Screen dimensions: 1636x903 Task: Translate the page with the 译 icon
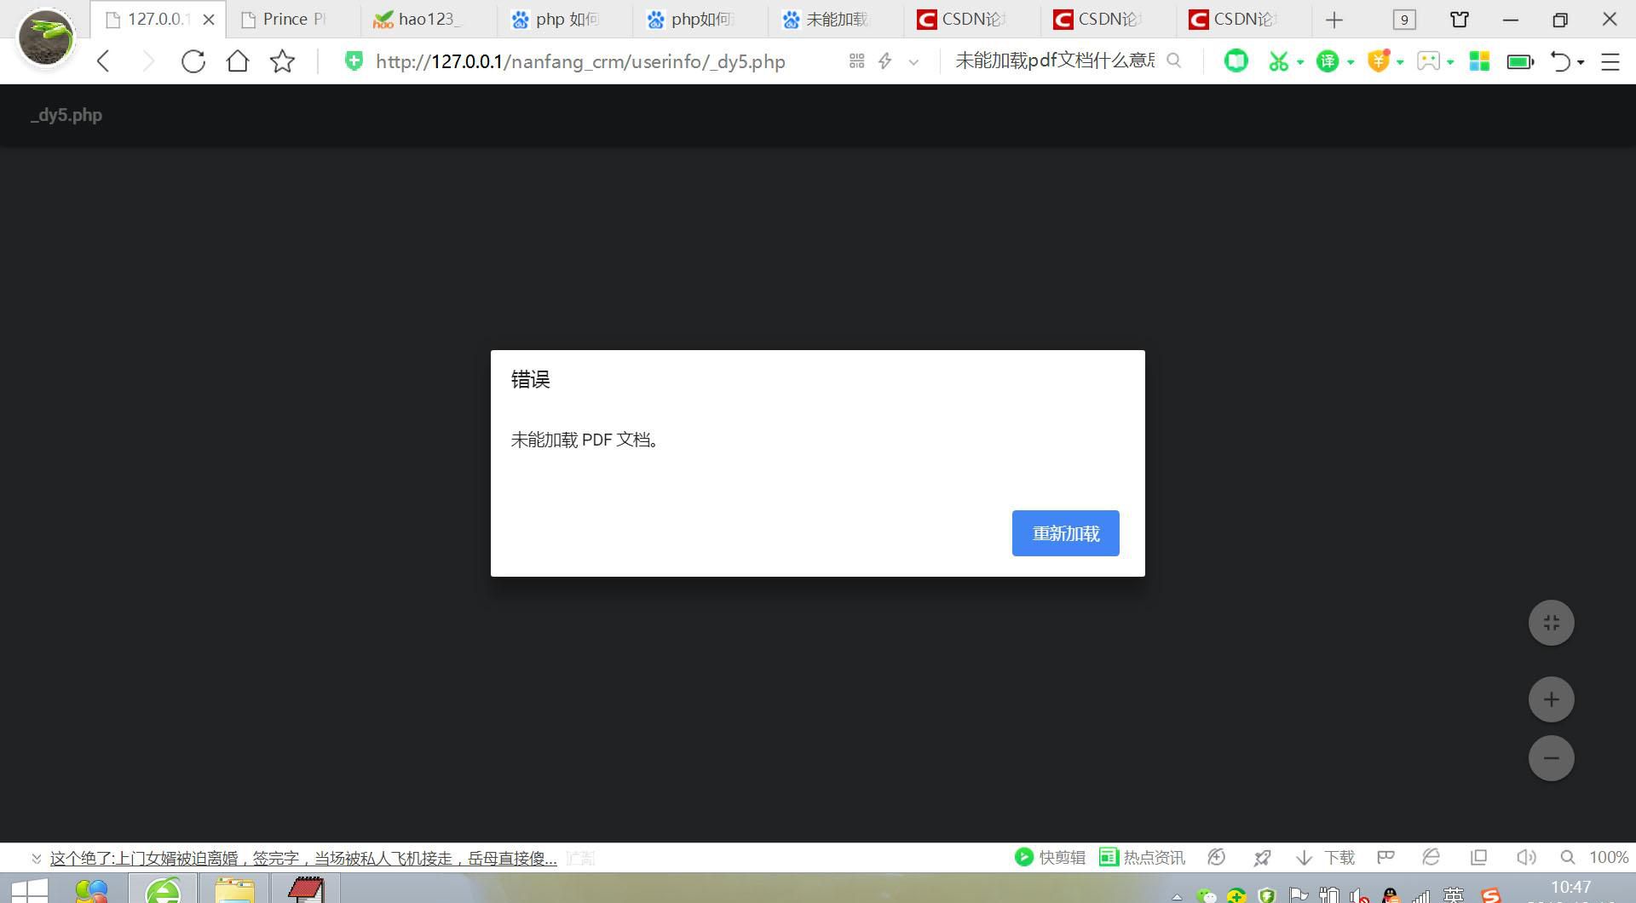click(x=1328, y=60)
